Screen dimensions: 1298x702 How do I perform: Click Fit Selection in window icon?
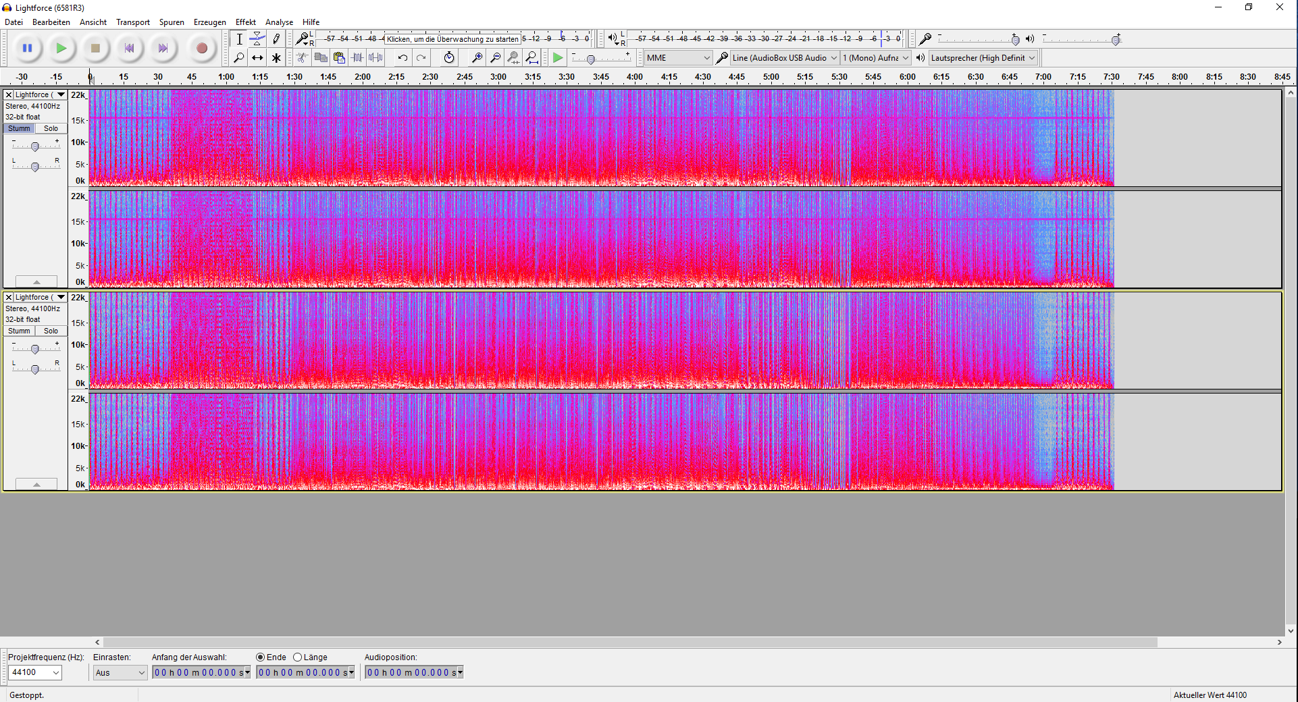click(x=513, y=58)
